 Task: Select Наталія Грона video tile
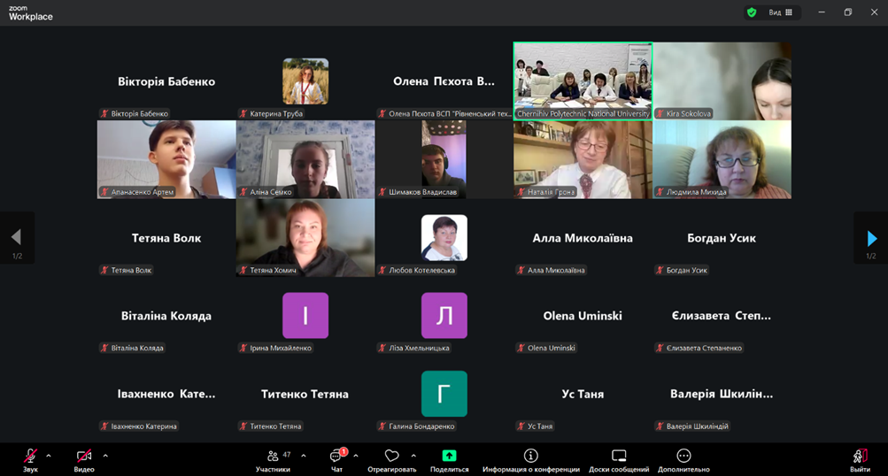(583, 159)
